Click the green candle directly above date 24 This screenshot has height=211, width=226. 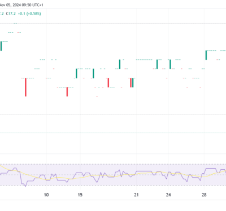170,64
